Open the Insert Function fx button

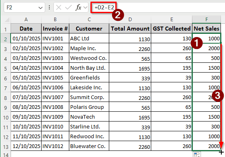(78, 7)
